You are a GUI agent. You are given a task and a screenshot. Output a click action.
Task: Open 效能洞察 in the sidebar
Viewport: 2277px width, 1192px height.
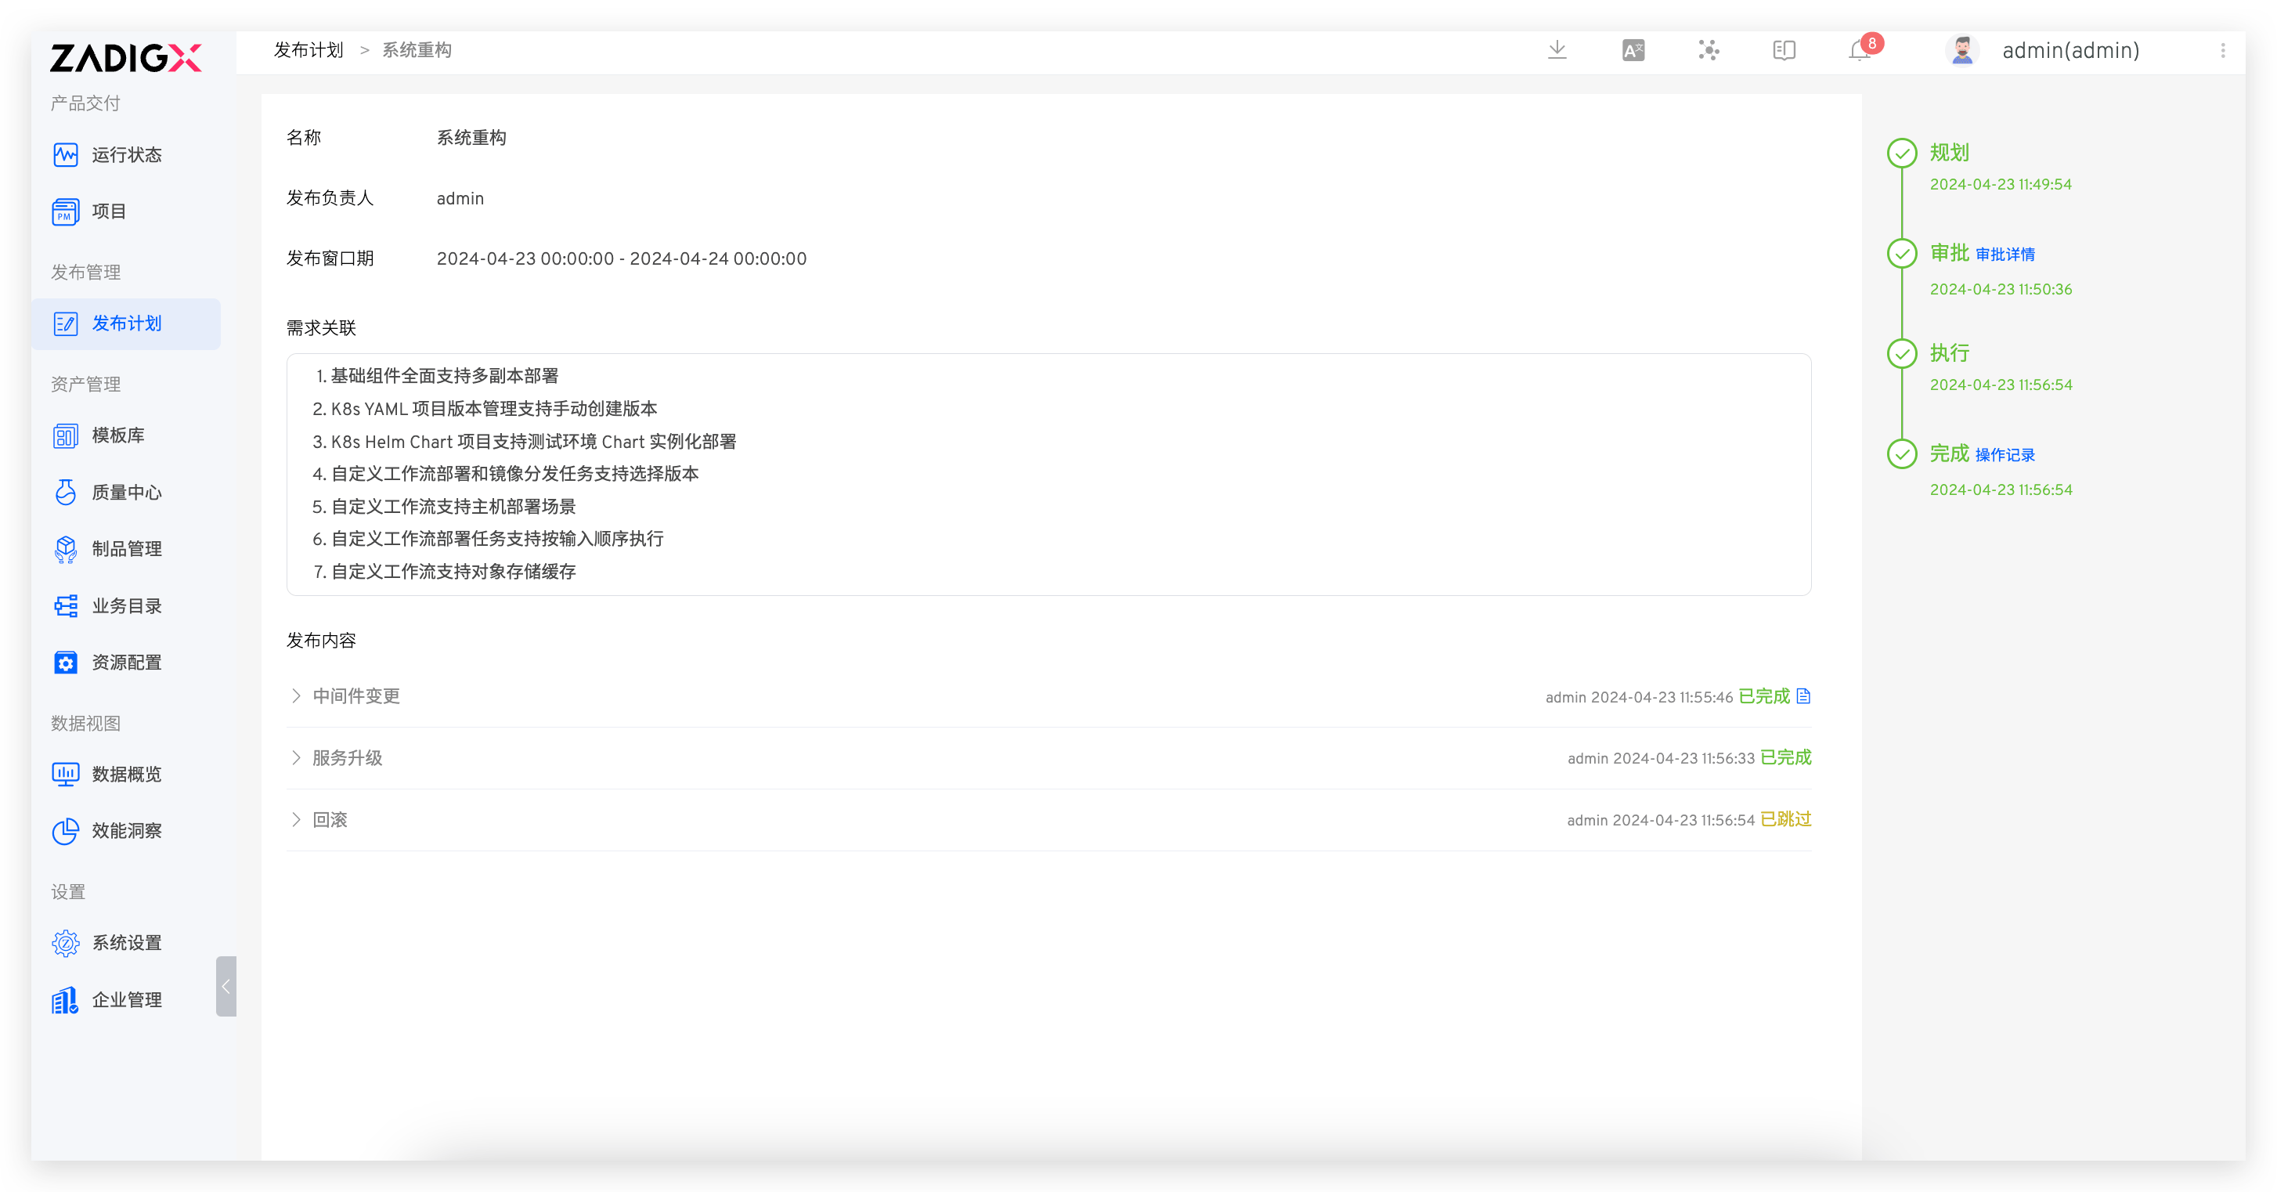click(x=126, y=831)
